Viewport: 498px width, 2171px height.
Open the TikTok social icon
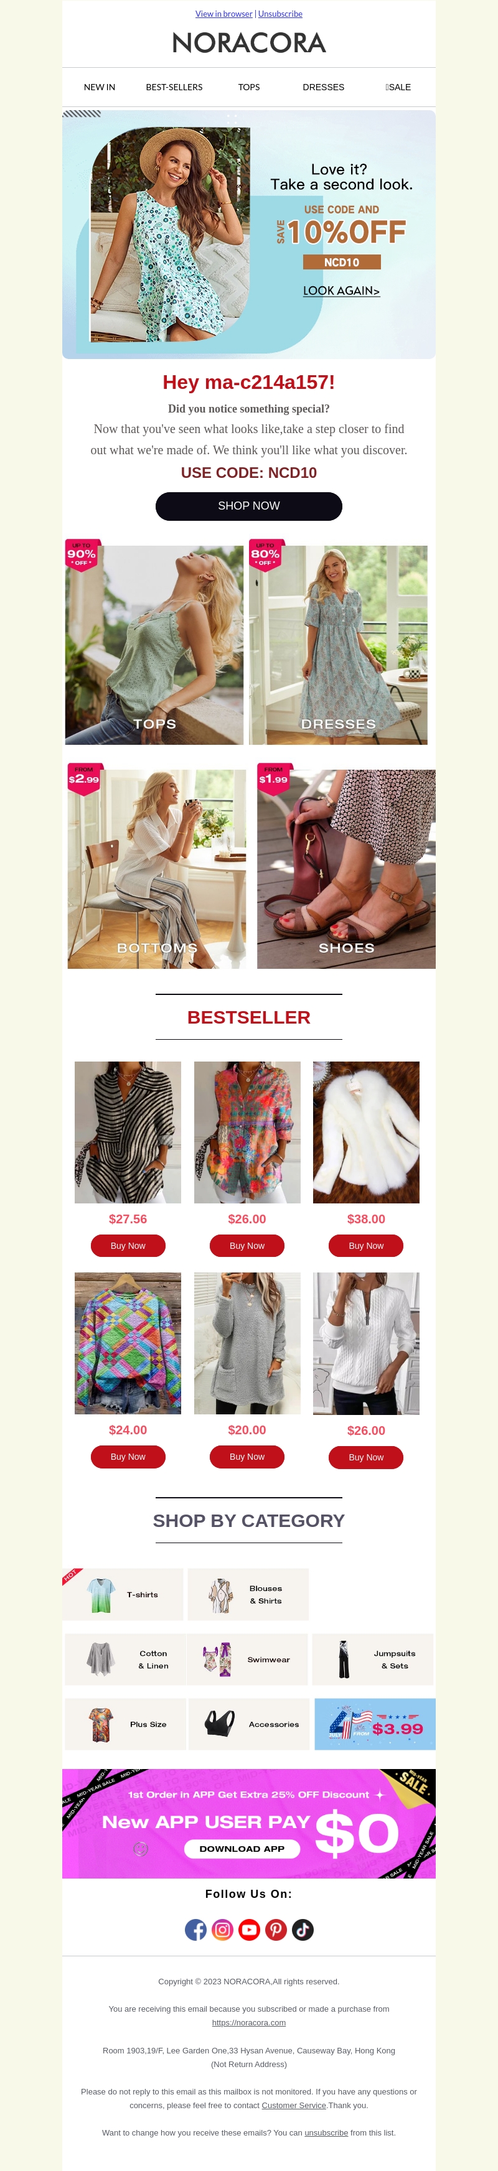coord(303,1929)
